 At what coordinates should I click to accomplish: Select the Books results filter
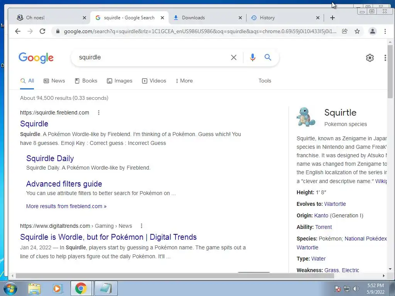pyautogui.click(x=86, y=81)
